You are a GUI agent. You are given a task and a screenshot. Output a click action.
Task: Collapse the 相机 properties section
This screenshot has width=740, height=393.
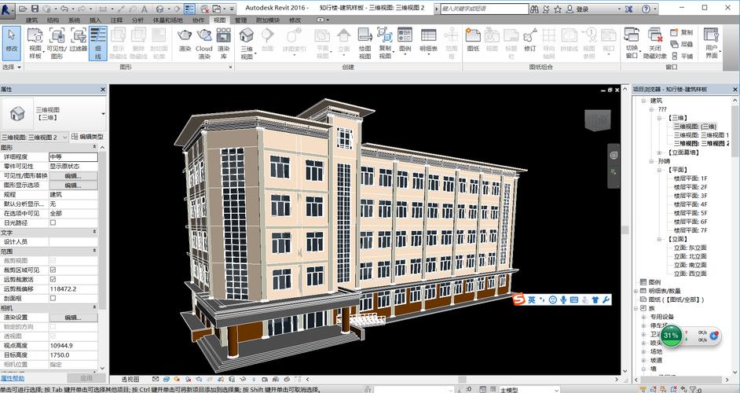pos(94,307)
